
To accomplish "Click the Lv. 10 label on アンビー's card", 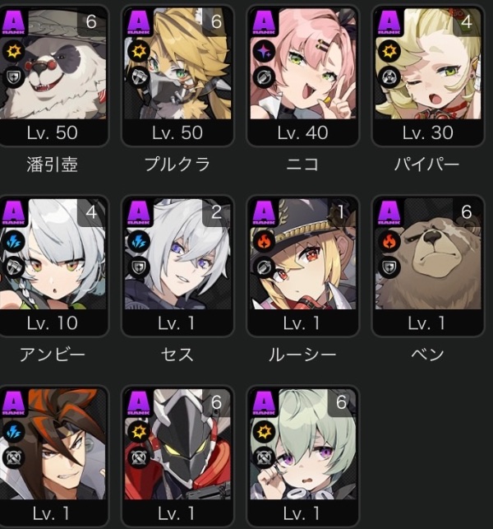I will 53,323.
